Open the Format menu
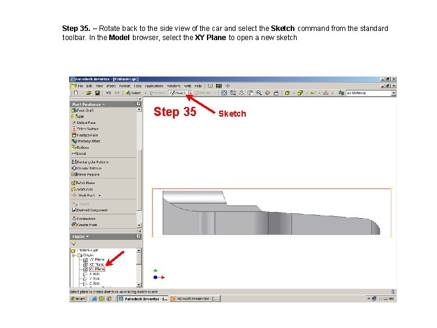The image size is (437, 328). (x=124, y=86)
